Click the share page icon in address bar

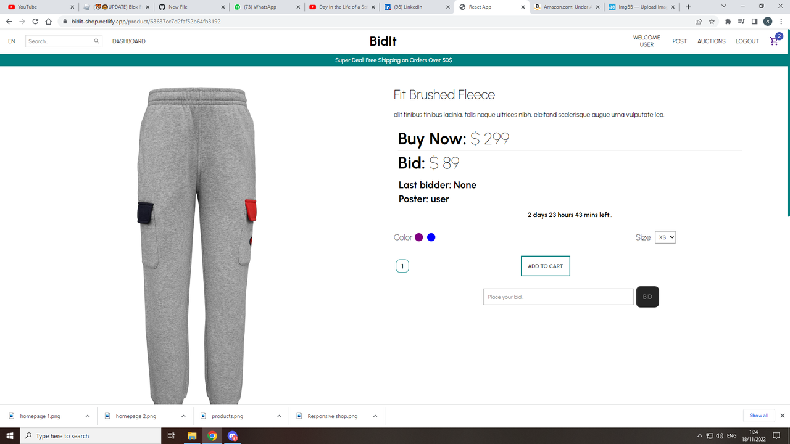click(698, 21)
